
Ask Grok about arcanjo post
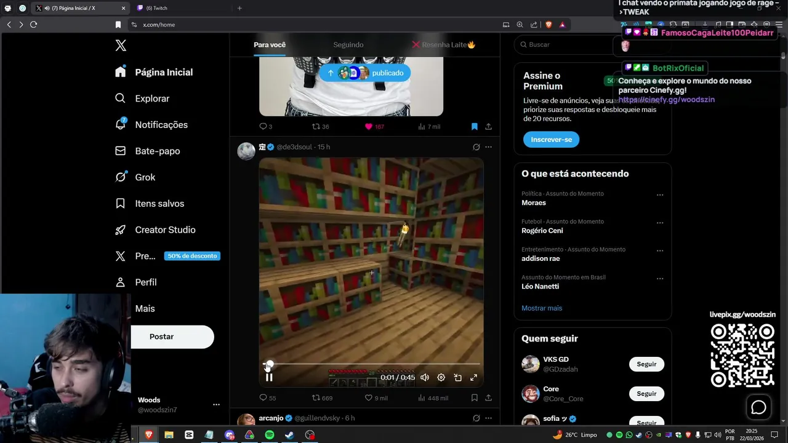(476, 418)
